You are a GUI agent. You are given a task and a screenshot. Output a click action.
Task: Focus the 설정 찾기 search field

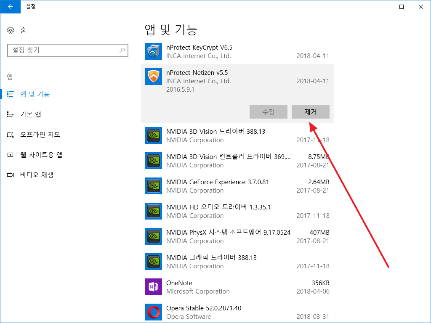tap(68, 50)
